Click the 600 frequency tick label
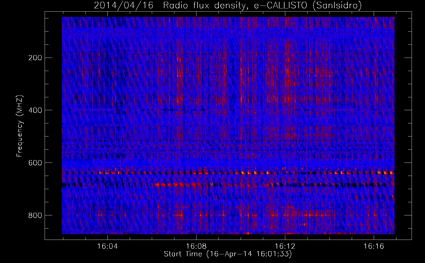This screenshot has height=263, width=425. [35, 163]
